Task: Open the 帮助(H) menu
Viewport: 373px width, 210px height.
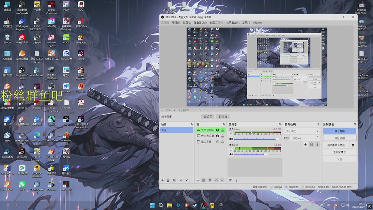Action: tap(257, 23)
